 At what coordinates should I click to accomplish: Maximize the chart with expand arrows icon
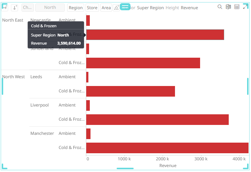(x=245, y=7)
